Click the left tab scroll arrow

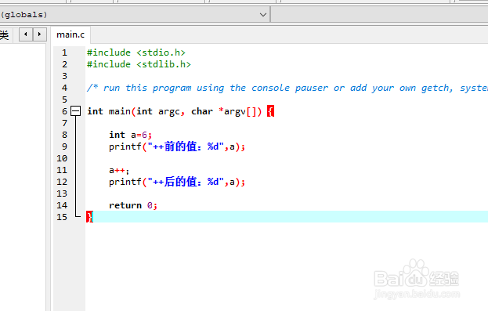26,34
